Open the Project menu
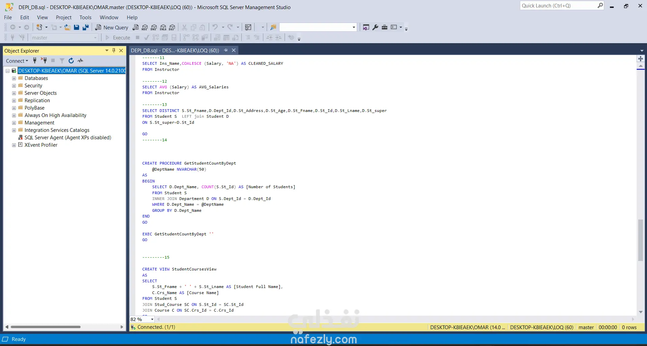 [x=64, y=18]
